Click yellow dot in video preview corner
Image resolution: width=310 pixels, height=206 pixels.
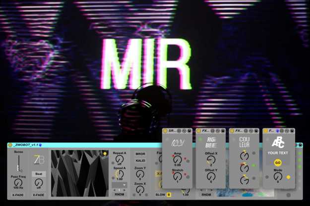tap(105, 154)
